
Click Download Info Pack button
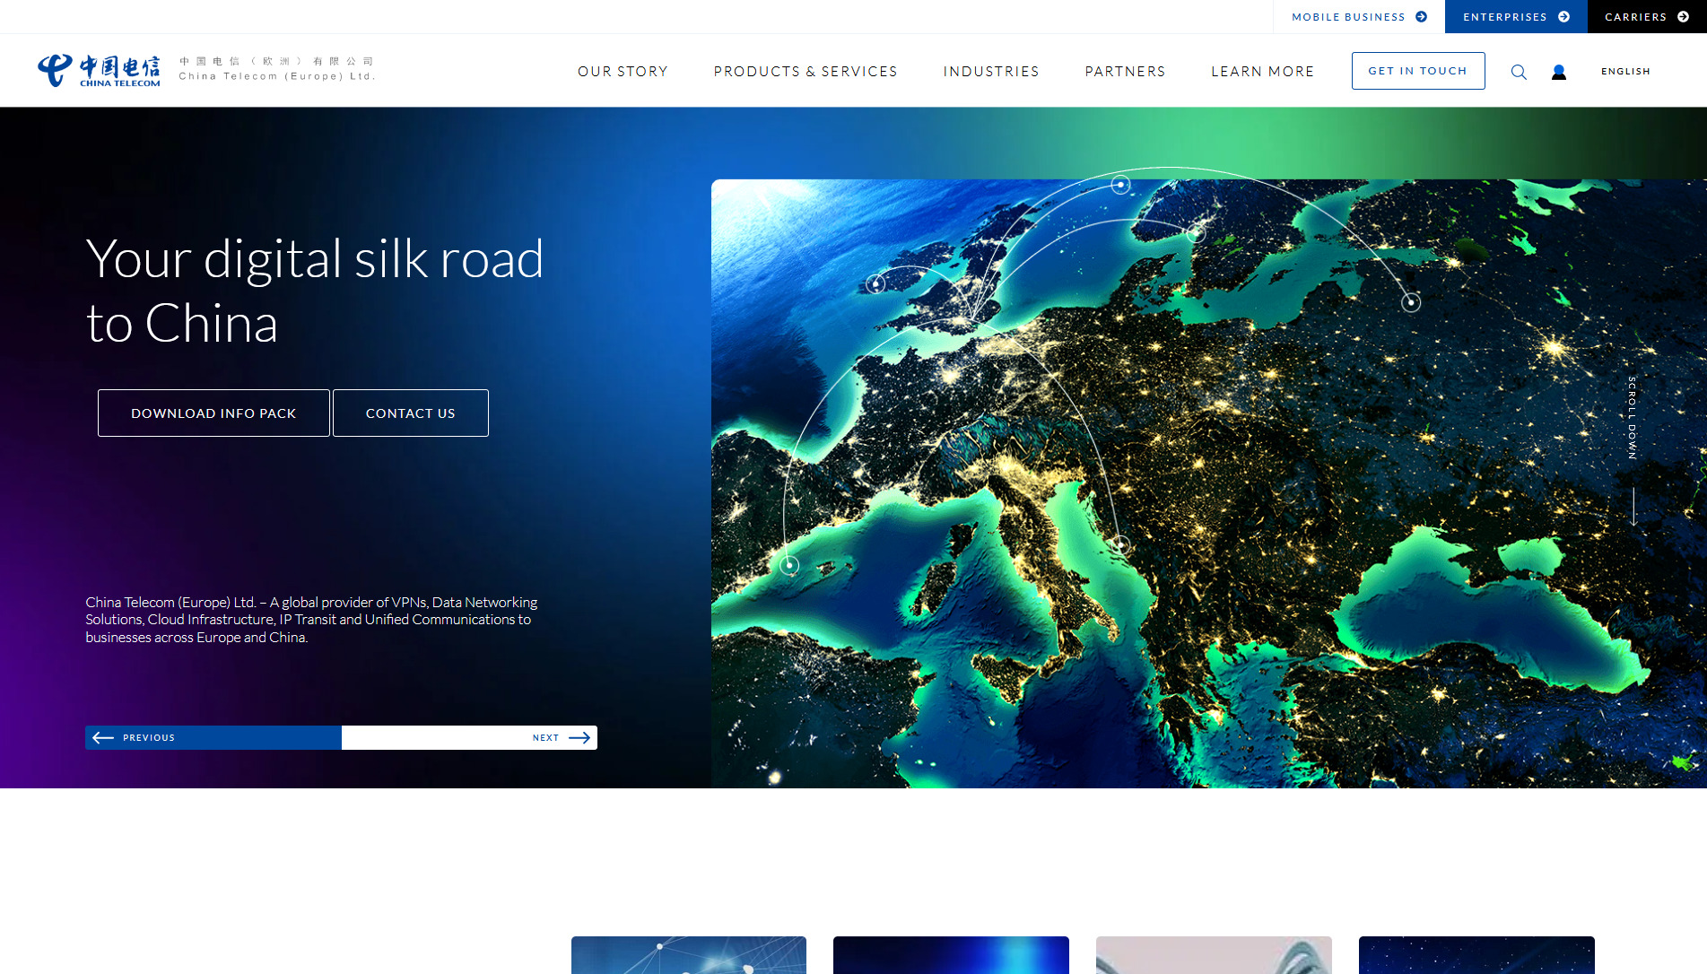pos(213,413)
